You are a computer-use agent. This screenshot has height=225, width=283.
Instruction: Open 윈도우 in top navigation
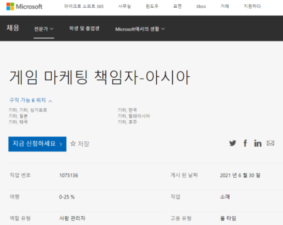pos(152,6)
